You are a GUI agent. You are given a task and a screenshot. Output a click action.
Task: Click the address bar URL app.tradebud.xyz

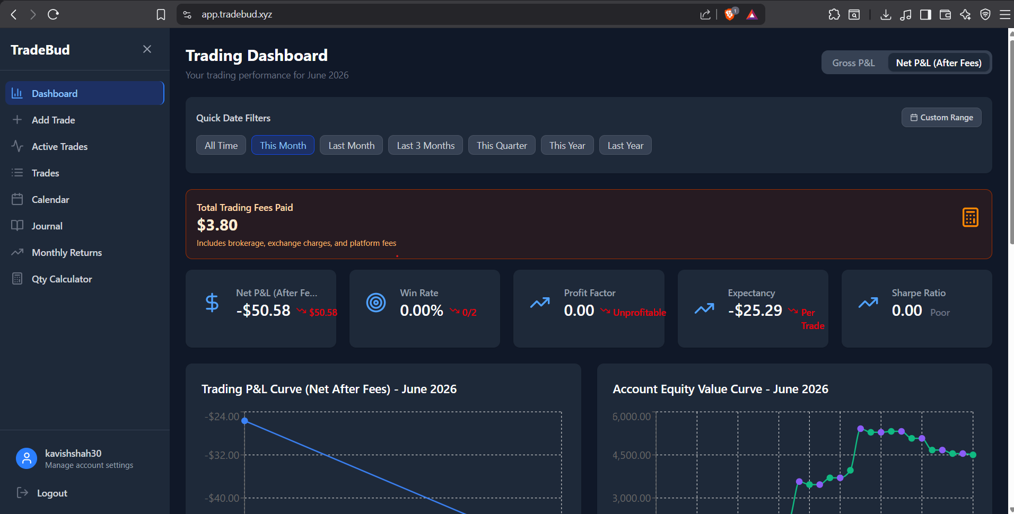[x=237, y=14]
